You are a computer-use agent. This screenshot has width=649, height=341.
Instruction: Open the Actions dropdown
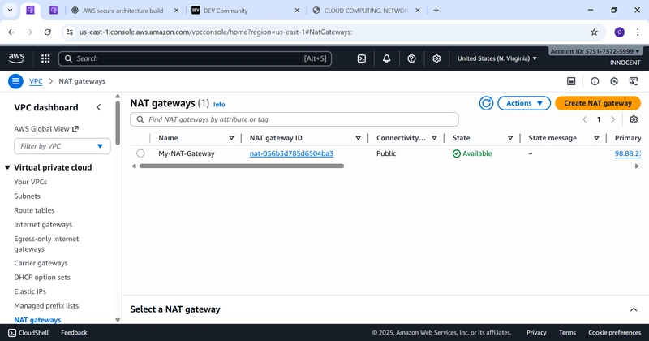(x=524, y=103)
